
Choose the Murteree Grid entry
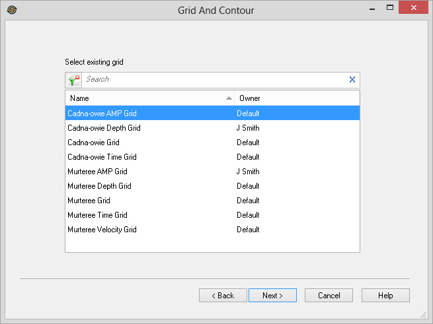click(x=89, y=201)
